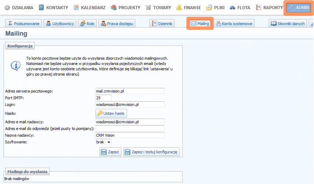Click the ADMIN wrench icon
This screenshot has width=314, height=184.
pos(291,7)
